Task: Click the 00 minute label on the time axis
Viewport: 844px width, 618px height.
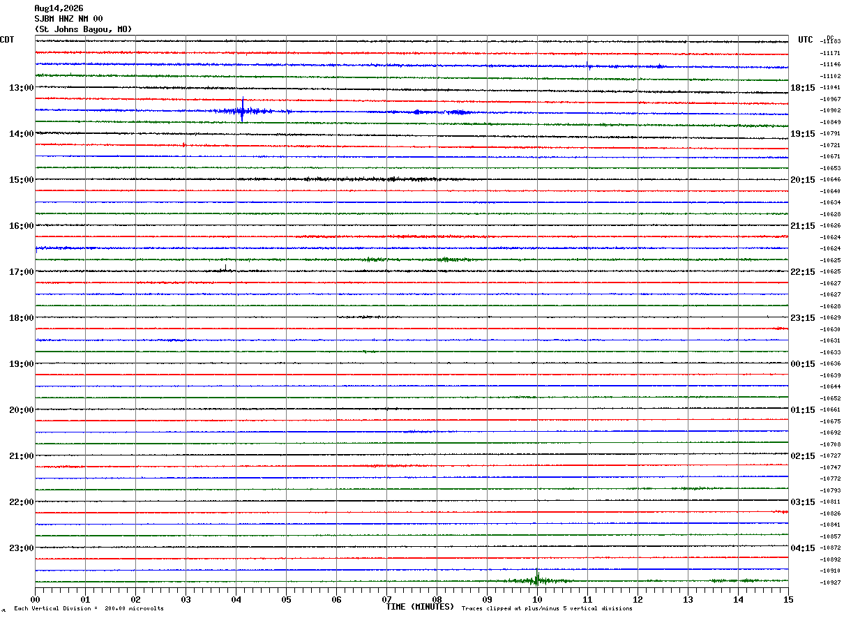Action: tap(36, 599)
